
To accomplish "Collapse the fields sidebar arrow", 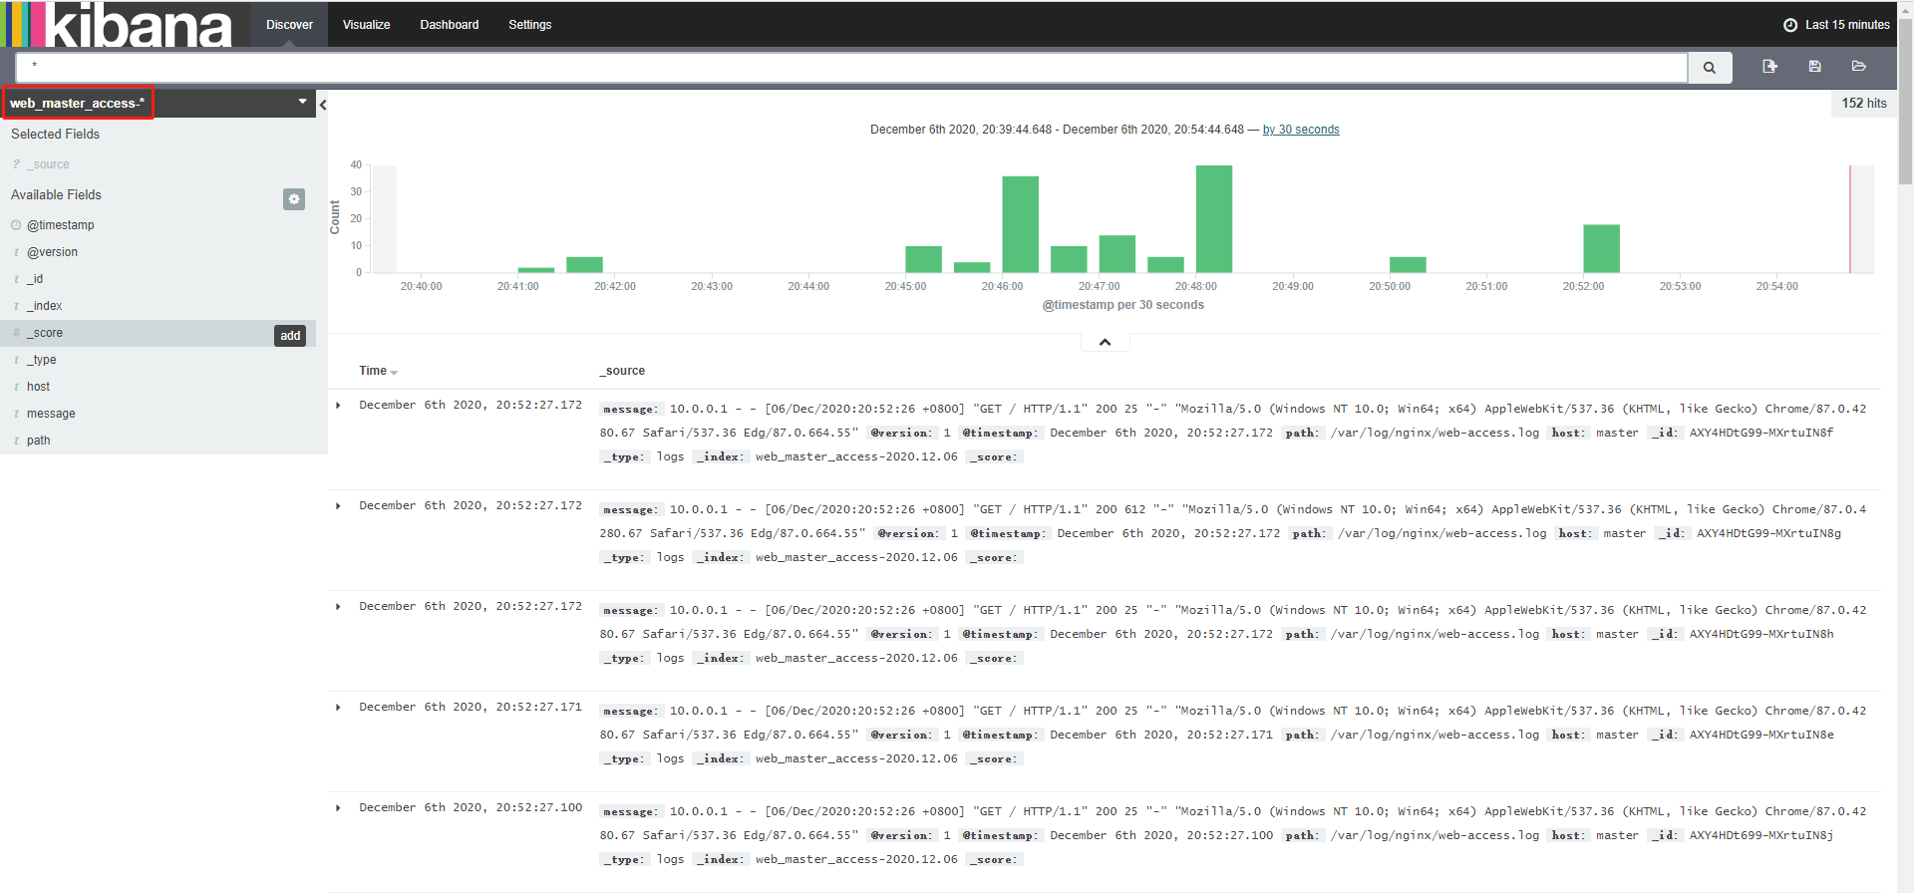I will coord(323,104).
